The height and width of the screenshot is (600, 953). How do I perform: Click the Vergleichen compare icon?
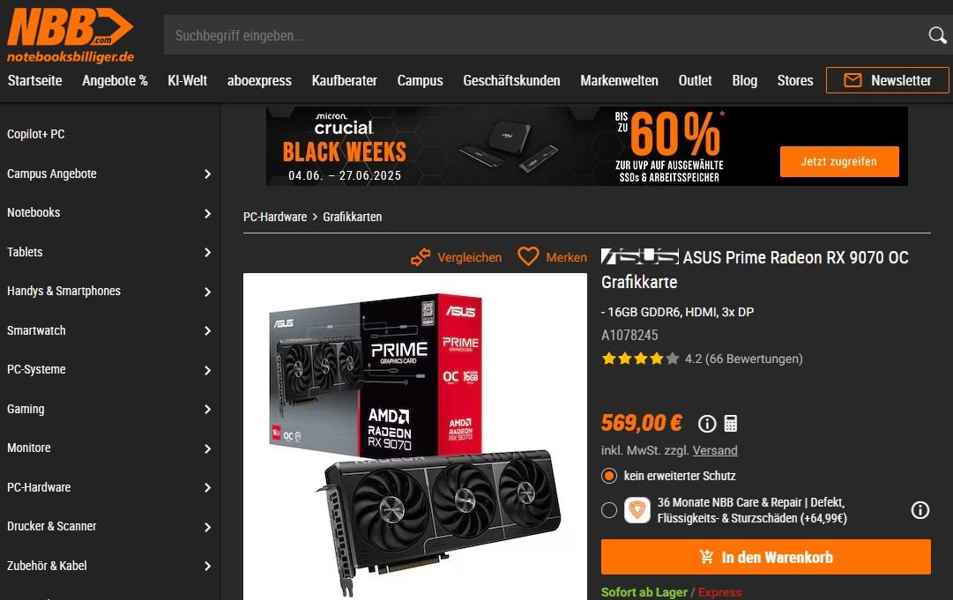point(421,257)
